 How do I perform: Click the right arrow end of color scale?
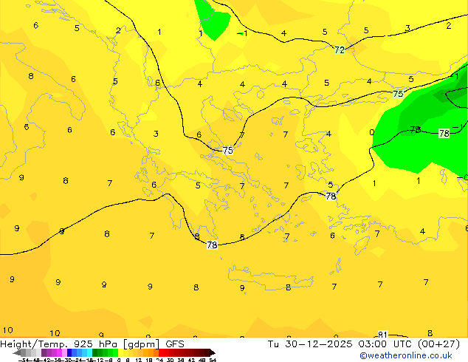[213, 353]
